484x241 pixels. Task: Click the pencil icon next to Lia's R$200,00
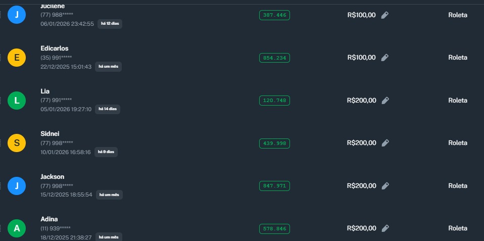(385, 101)
